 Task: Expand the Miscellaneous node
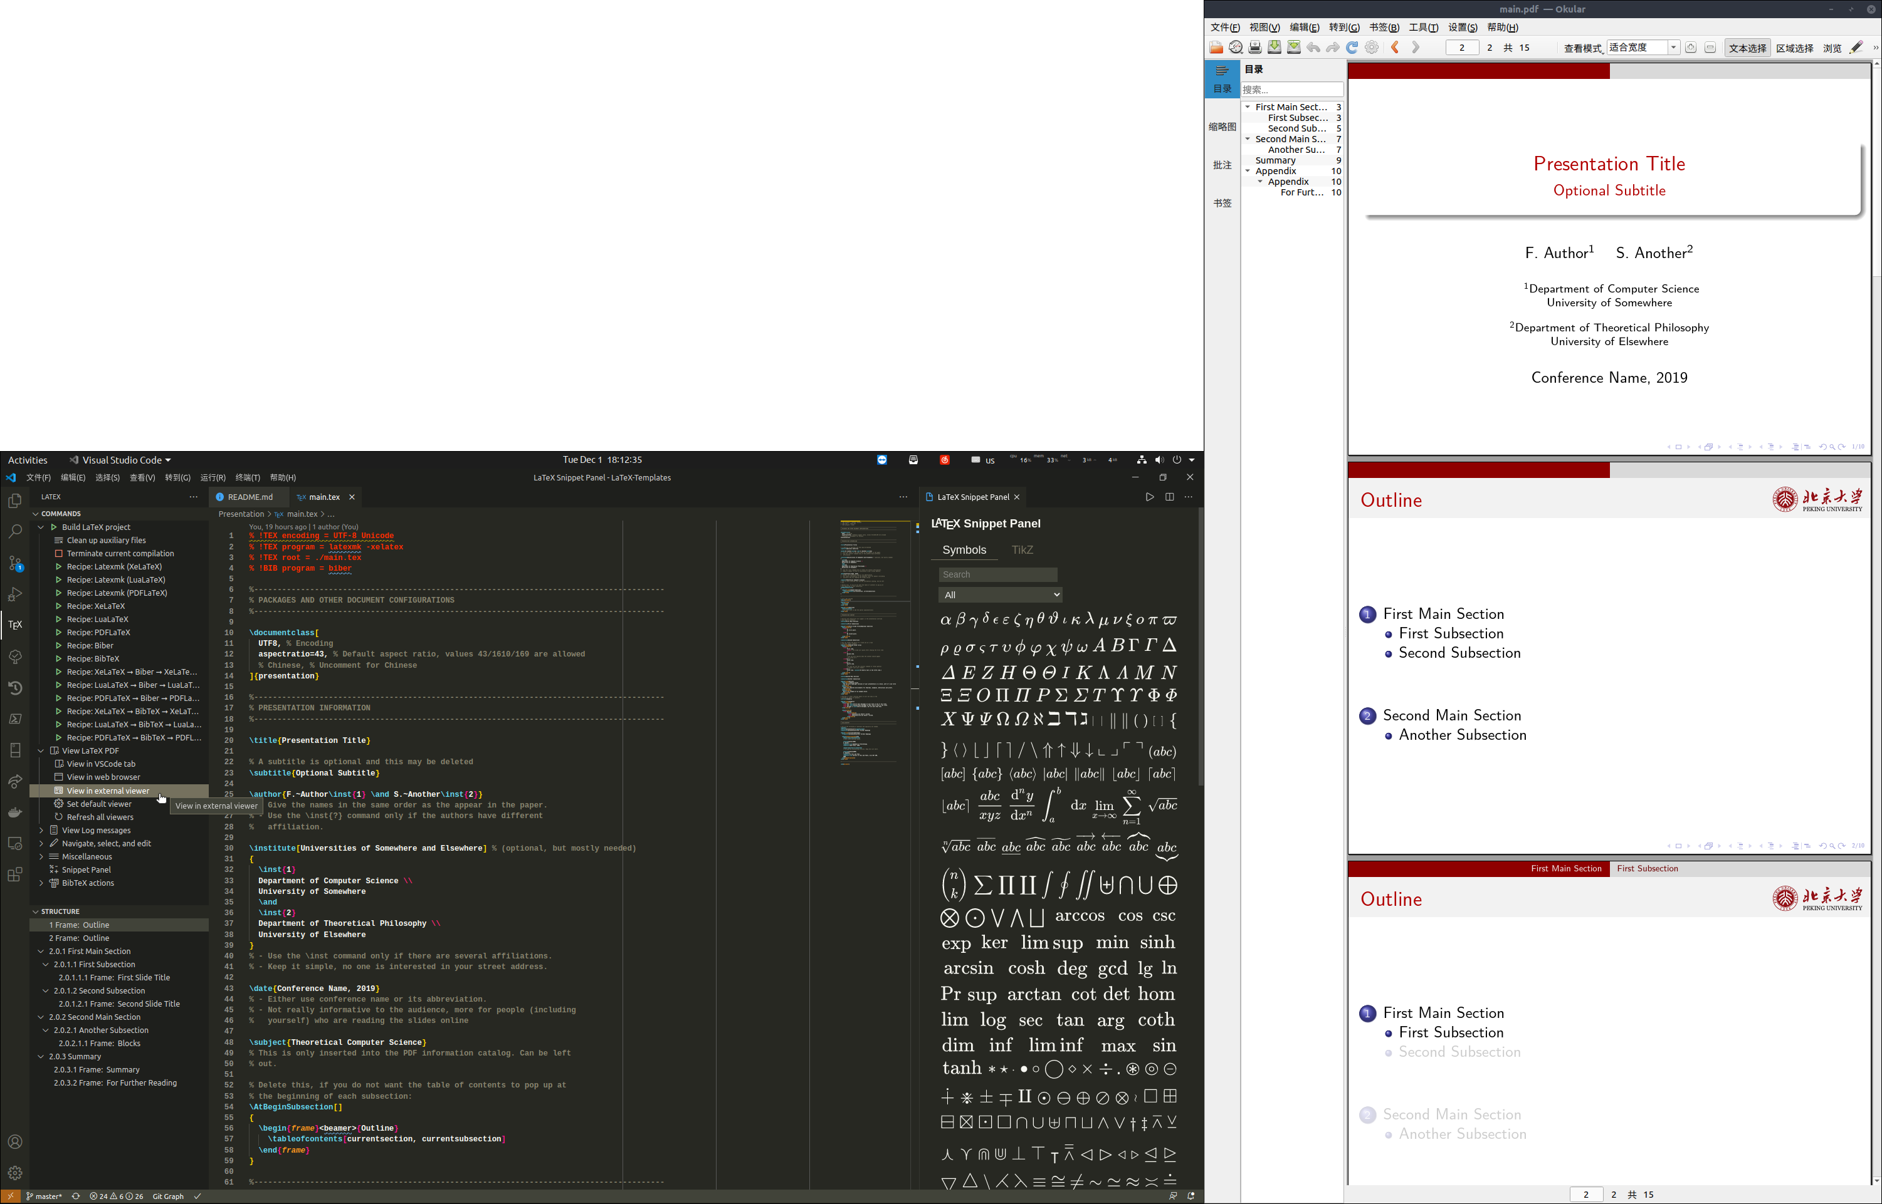coord(41,857)
